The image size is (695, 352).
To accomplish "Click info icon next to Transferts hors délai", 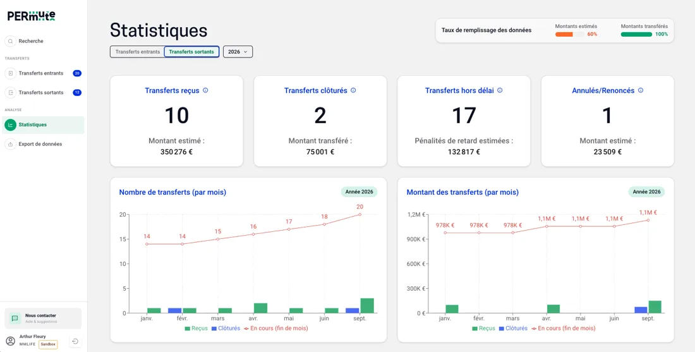I will [500, 90].
